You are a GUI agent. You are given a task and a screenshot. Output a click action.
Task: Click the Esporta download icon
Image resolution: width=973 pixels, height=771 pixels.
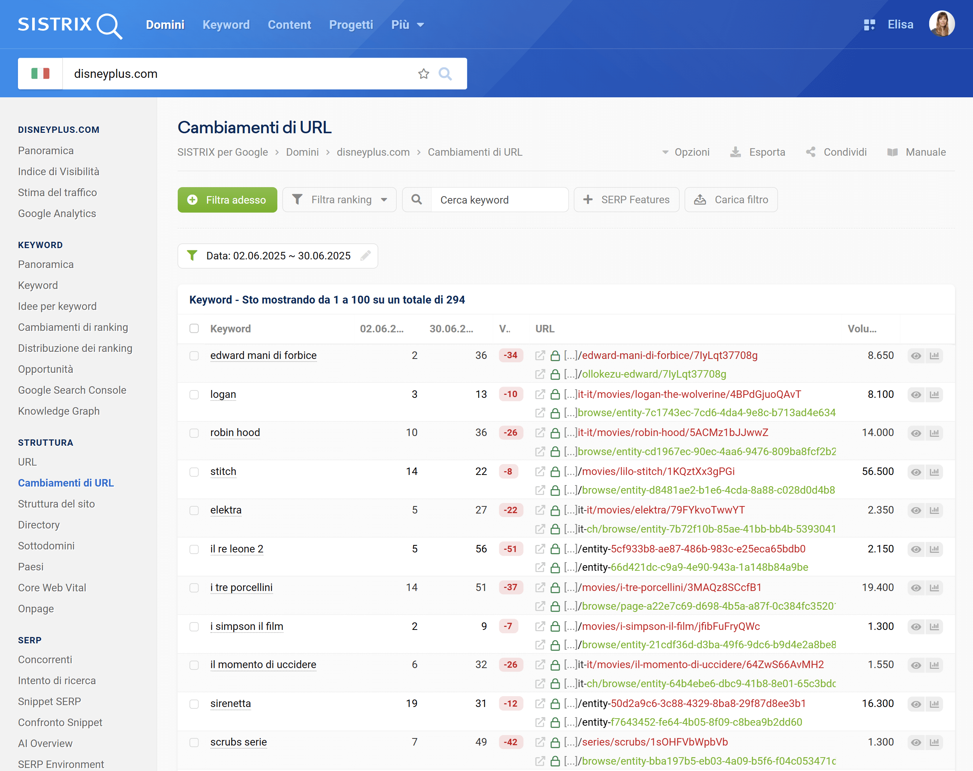click(736, 152)
